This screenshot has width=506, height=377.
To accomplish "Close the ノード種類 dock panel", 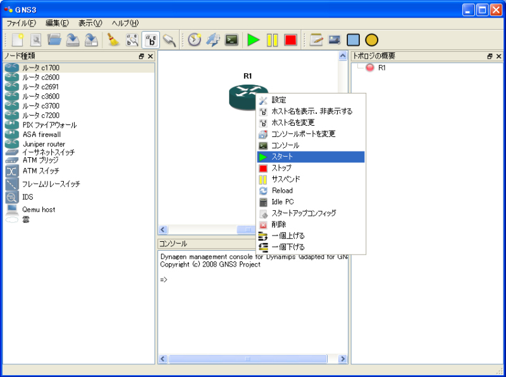I will tap(151, 56).
